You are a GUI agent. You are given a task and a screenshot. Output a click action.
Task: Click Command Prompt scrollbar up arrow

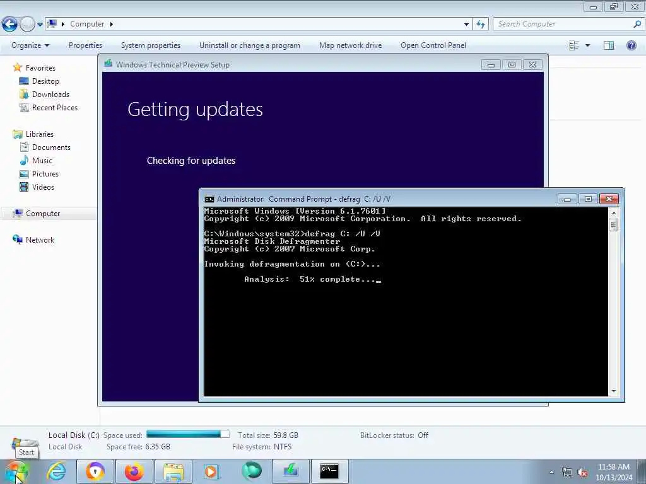tap(614, 213)
